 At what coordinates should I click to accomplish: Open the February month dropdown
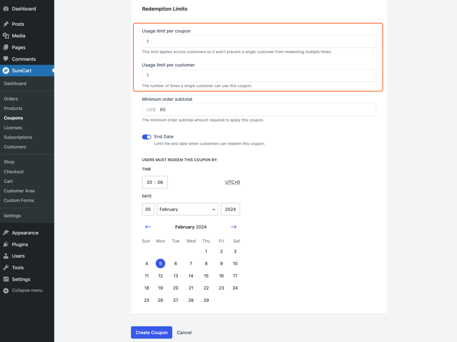[187, 209]
